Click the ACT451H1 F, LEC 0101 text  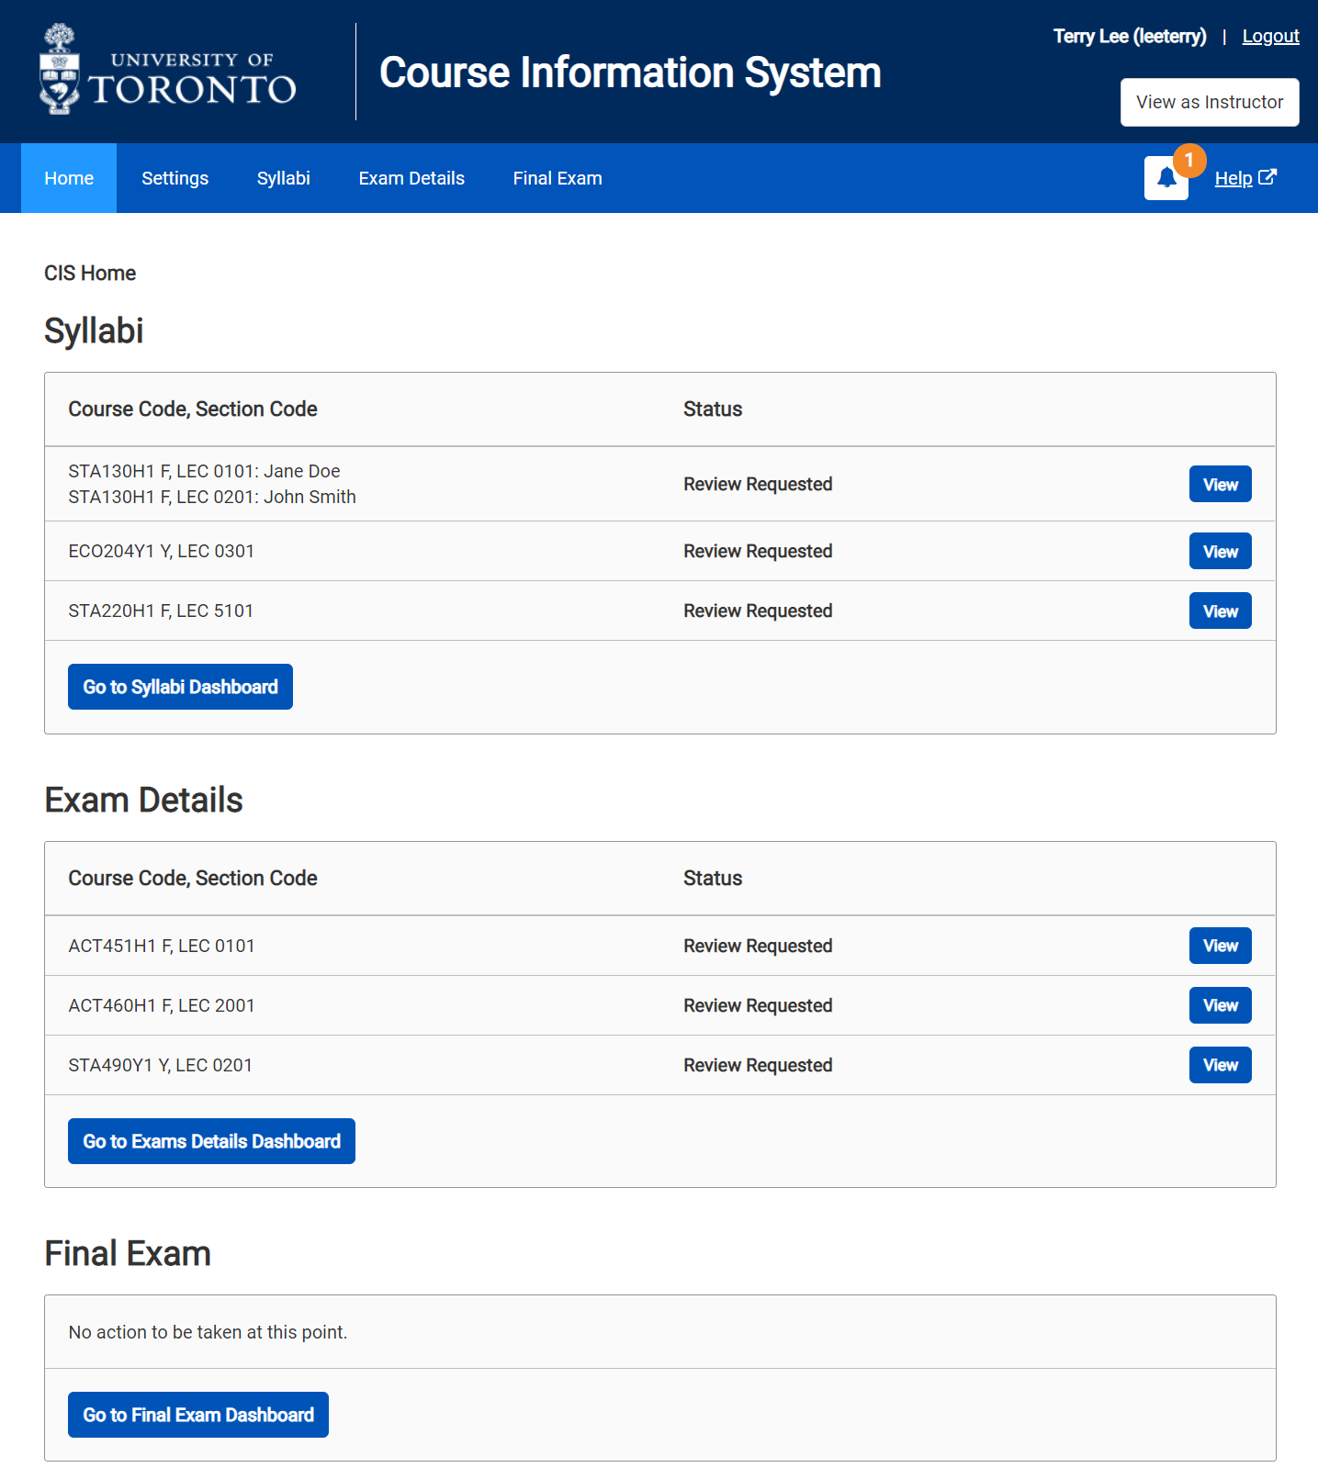click(x=162, y=946)
